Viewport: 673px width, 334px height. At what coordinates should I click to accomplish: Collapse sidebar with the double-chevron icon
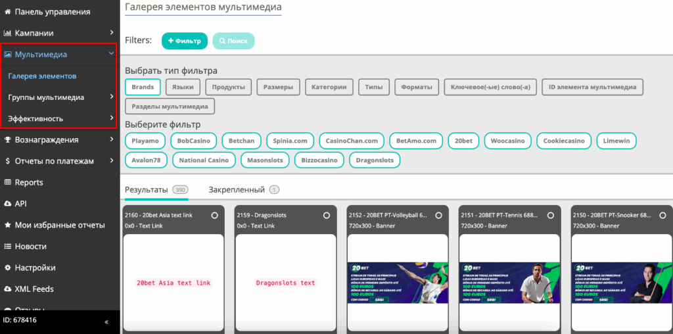106,322
